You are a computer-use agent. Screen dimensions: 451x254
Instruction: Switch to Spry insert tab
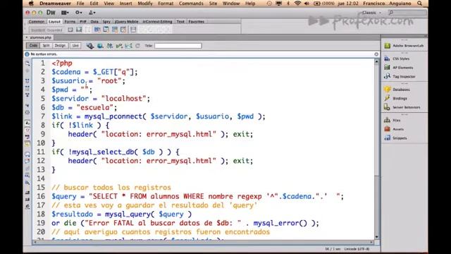click(106, 22)
